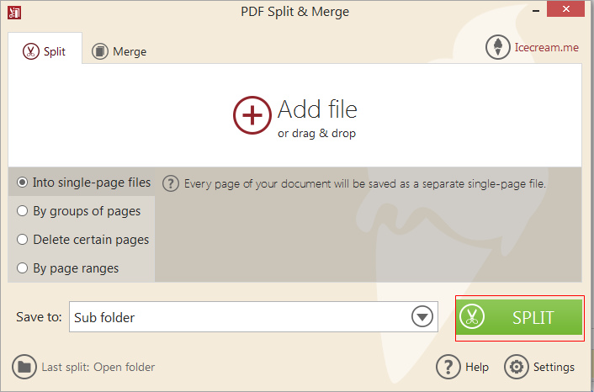Click the Last split: Open folder link

point(98,367)
